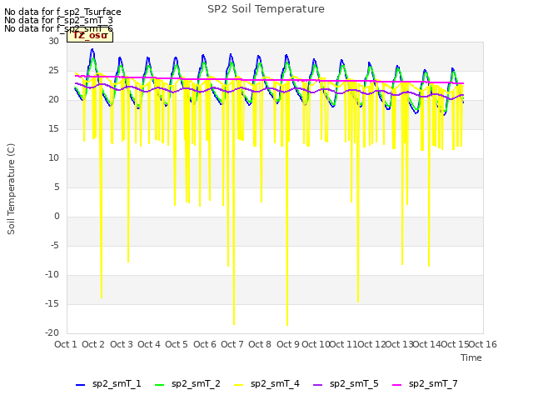The width and height of the screenshot is (533, 400).
Task: Click the purple sp2_smT_5 legend swatch
Action: click(317, 385)
